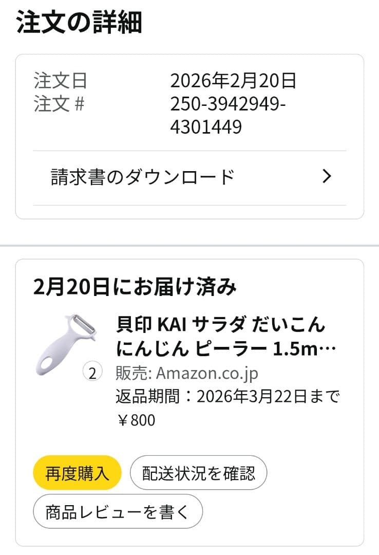379x555 pixels.
Task: Click the gray divider between sections
Action: [x=189, y=245]
